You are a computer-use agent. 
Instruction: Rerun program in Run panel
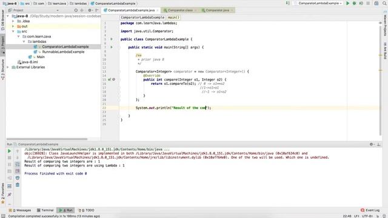click(10, 151)
